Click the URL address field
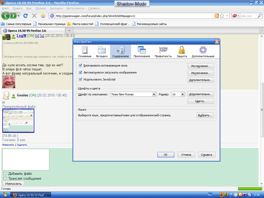Image resolution: width=264 pixels, height=198 pixels. 134,16
